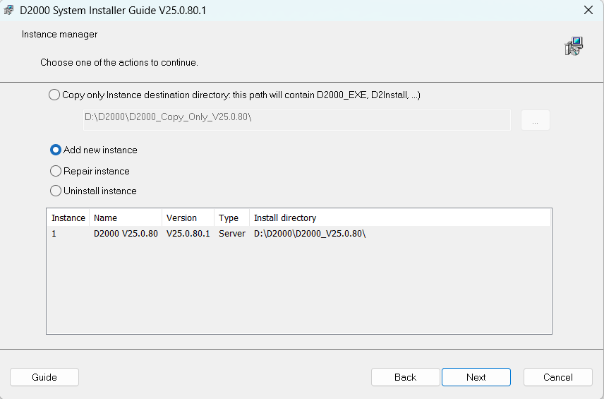Go back to the previous installer step
Viewport: 604px width, 399px height.
point(405,377)
